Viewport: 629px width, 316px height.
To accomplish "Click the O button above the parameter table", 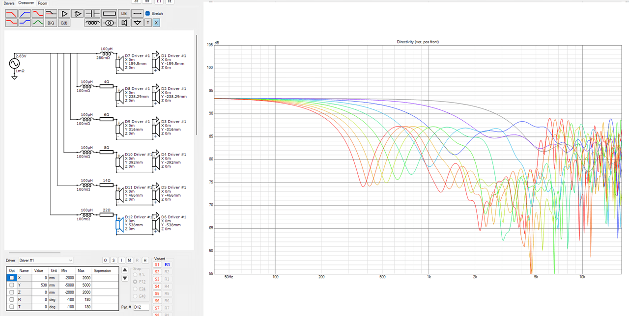I will pos(106,260).
